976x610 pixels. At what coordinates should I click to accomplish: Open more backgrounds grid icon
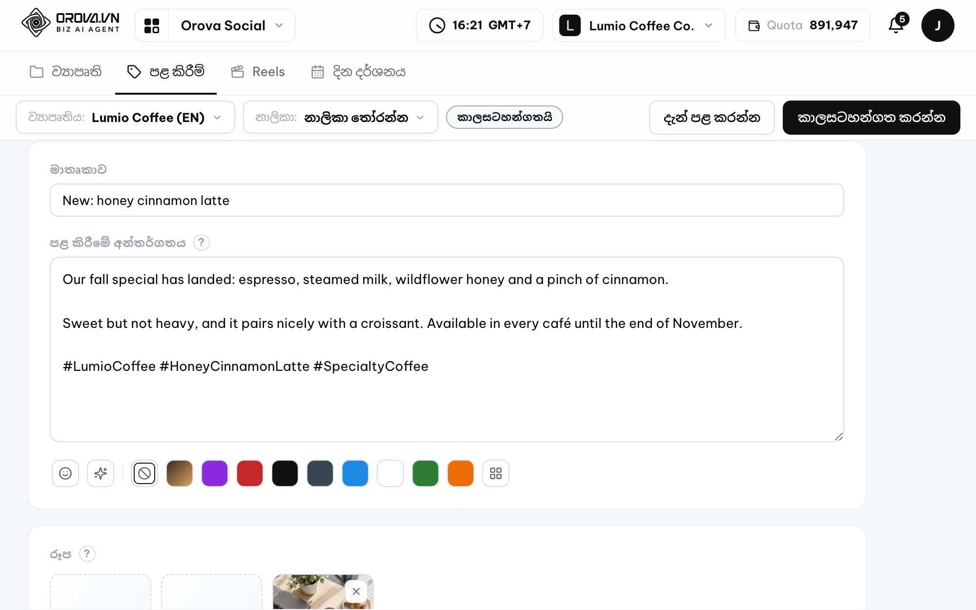click(496, 473)
